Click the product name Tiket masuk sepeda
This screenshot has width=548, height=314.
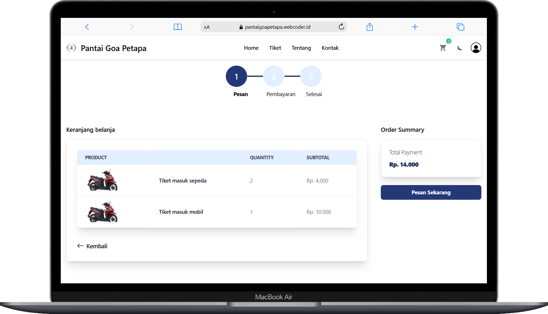[183, 181]
